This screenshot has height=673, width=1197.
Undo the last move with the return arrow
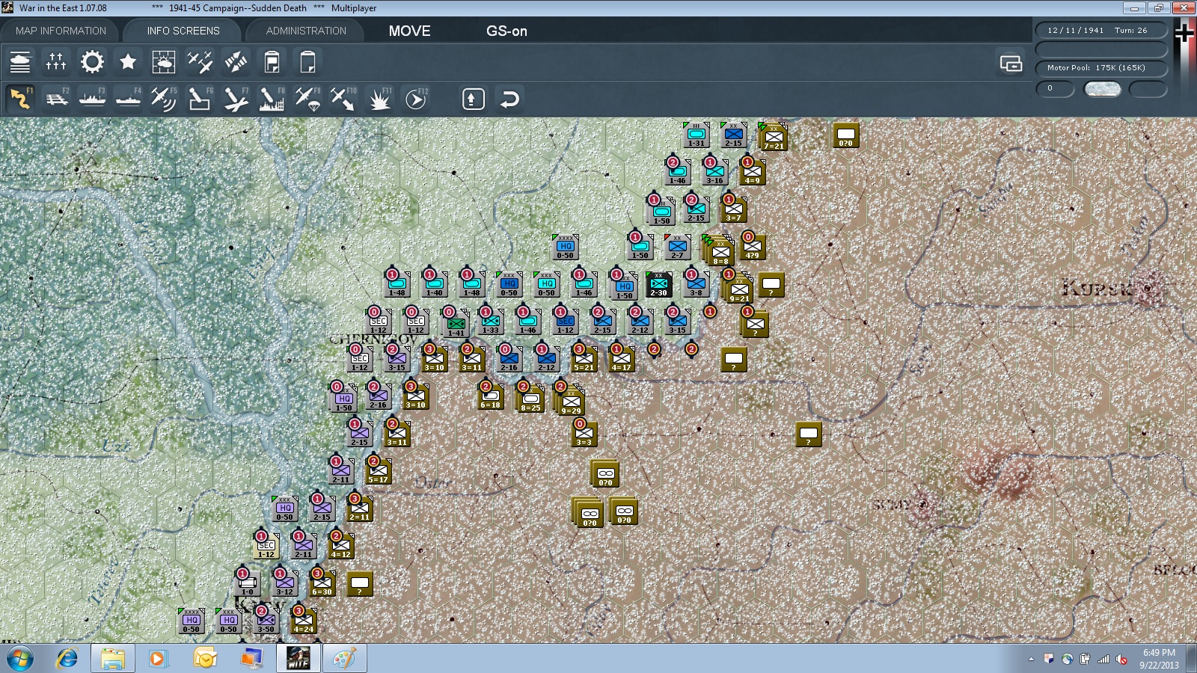(509, 99)
